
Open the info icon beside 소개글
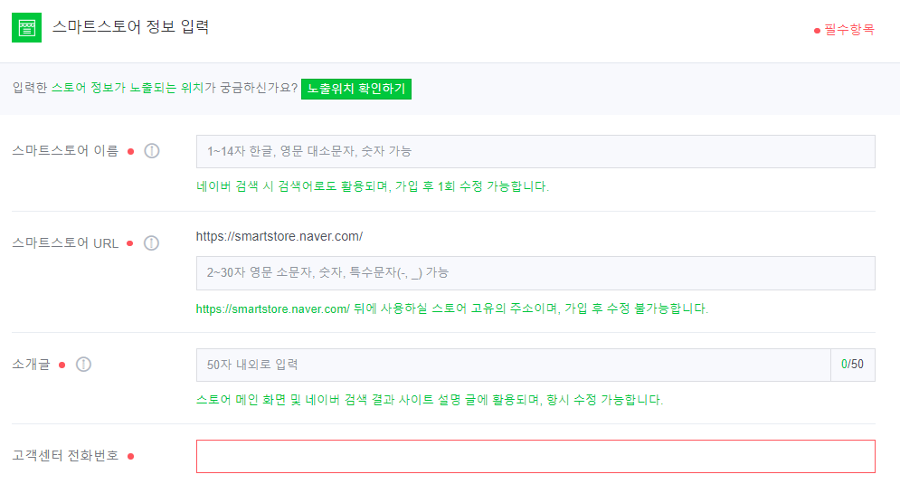click(84, 365)
